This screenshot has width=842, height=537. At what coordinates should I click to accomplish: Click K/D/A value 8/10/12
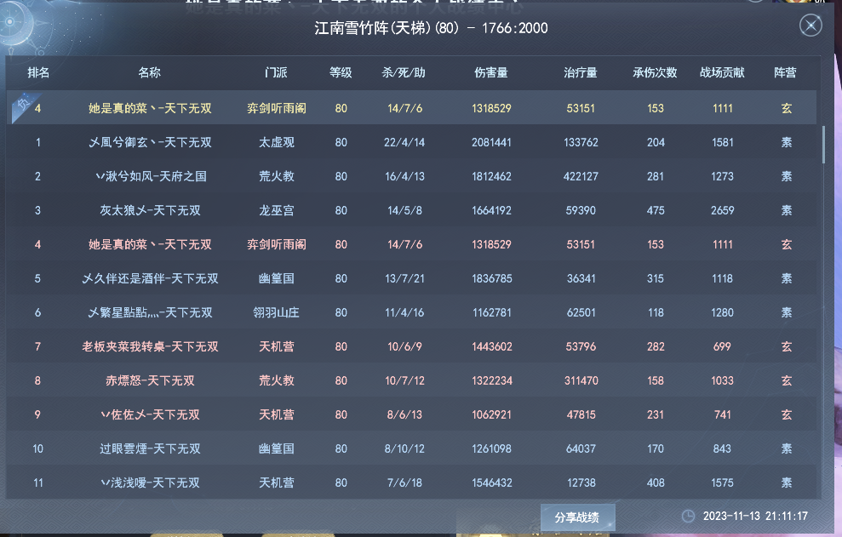(404, 448)
